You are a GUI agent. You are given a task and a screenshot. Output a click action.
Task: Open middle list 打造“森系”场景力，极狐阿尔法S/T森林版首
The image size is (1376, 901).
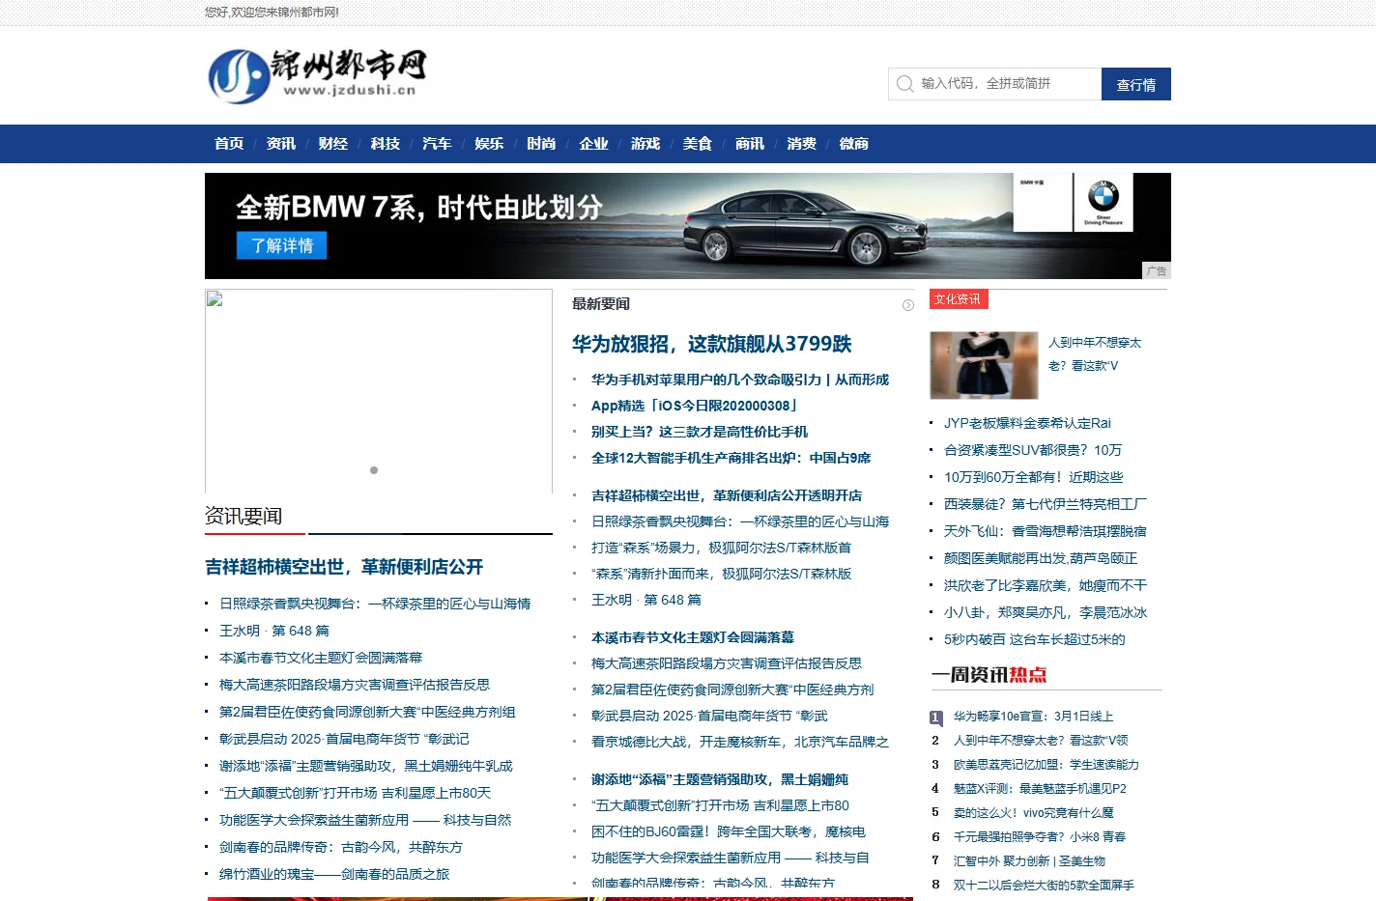click(x=722, y=549)
